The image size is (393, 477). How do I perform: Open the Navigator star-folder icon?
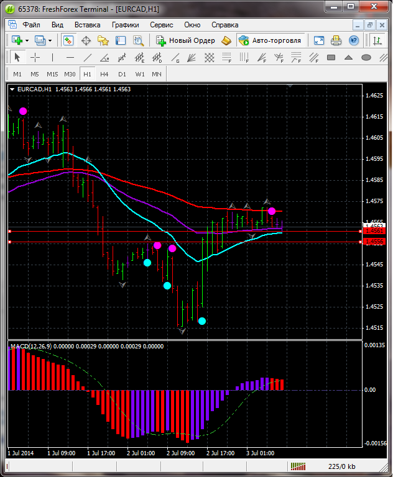103,40
